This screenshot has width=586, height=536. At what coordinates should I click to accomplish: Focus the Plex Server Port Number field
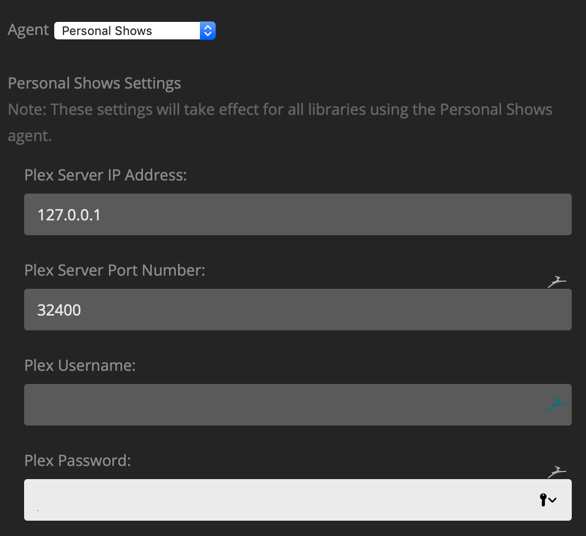[297, 310]
